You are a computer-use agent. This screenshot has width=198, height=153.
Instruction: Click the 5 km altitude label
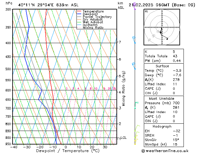[120, 76]
